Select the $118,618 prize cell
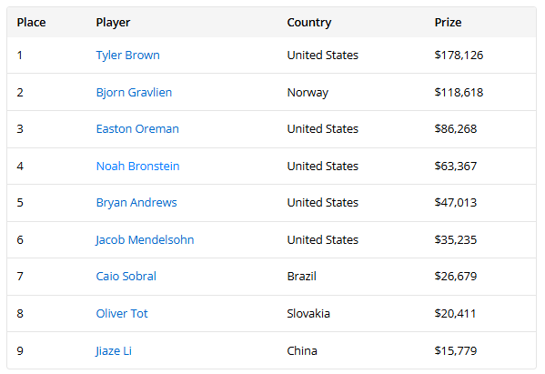545x374 pixels. [459, 93]
